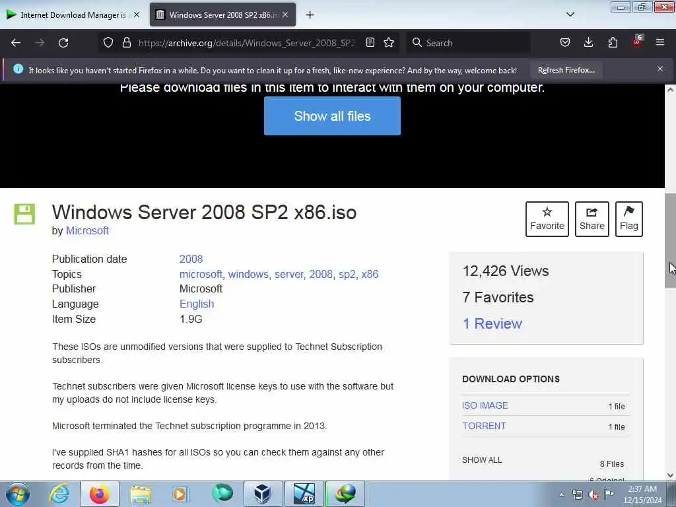Open the Windows Start menu
Image resolution: width=676 pixels, height=507 pixels.
tap(18, 494)
